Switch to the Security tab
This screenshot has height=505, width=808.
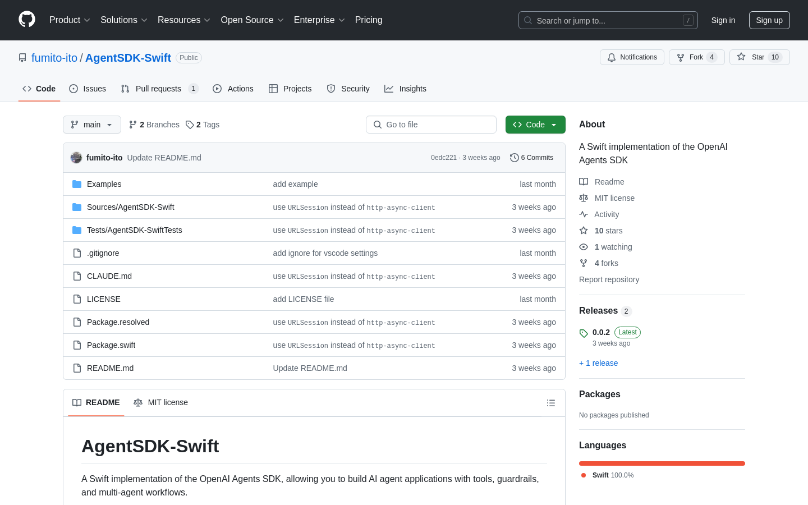coord(348,89)
